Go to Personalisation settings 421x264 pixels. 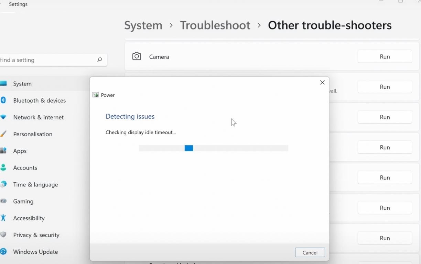click(33, 134)
